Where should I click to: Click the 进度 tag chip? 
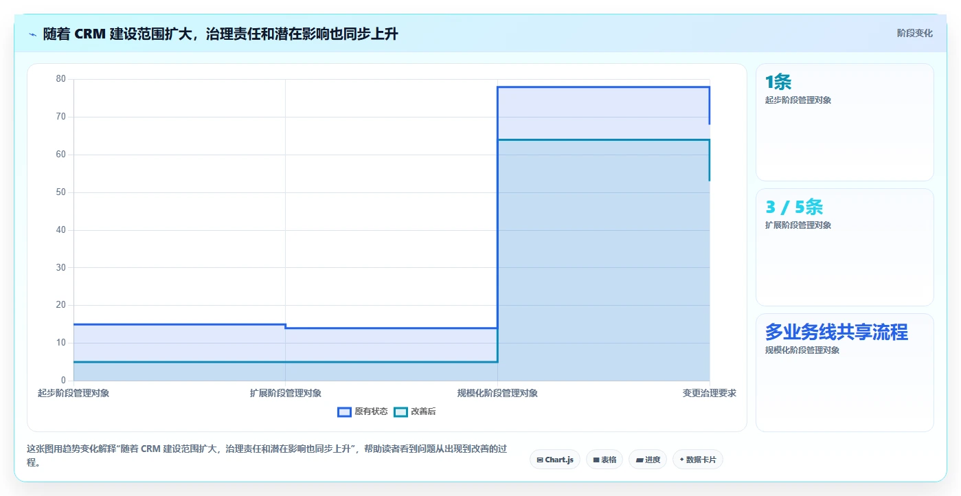pyautogui.click(x=648, y=460)
